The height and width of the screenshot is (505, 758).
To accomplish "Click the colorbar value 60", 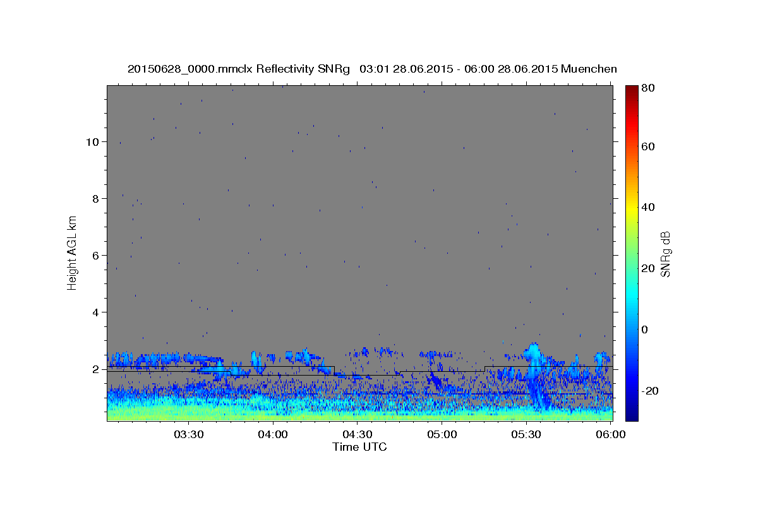I will pyautogui.click(x=648, y=146).
